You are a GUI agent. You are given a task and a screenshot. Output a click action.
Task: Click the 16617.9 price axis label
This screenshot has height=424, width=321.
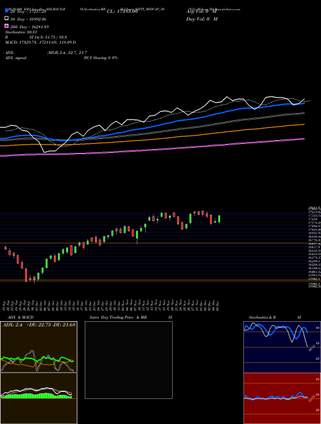[x=315, y=247]
